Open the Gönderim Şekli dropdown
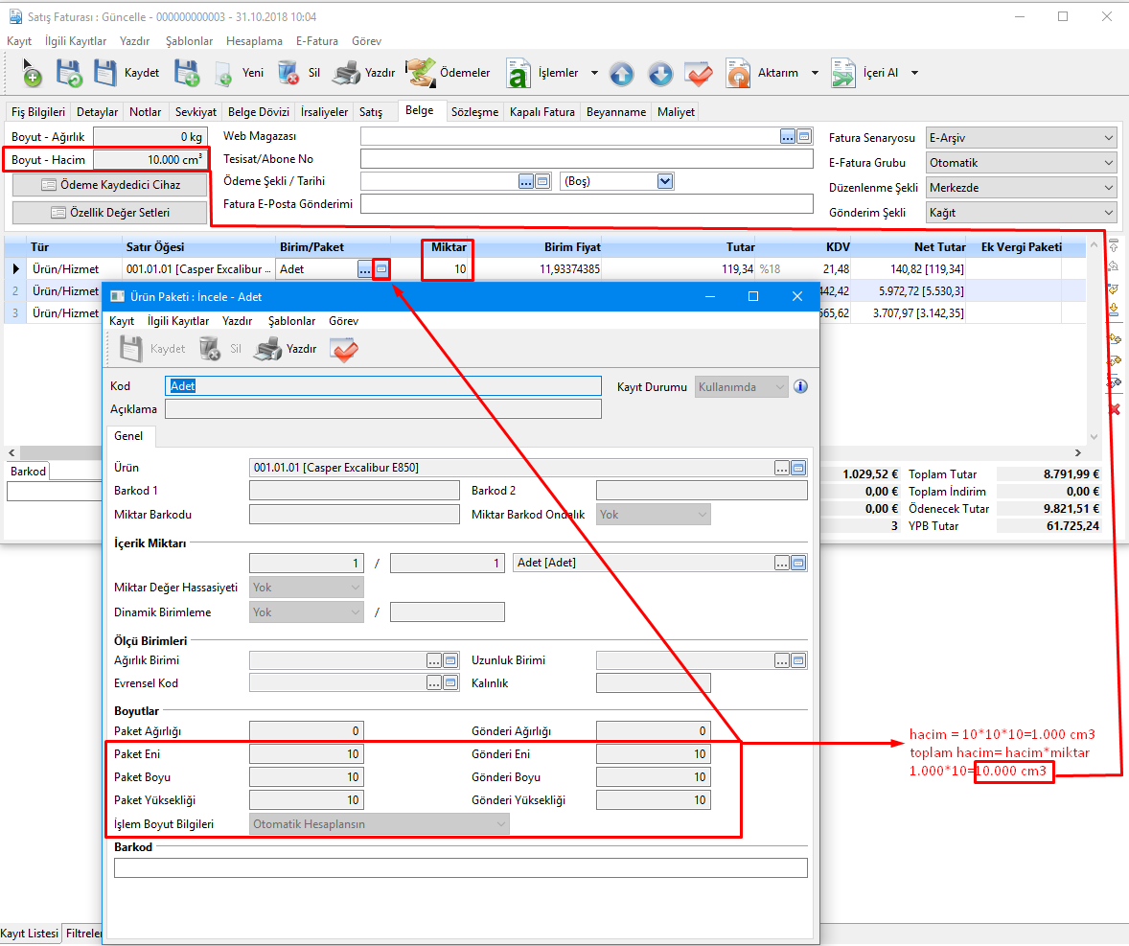The width and height of the screenshot is (1129, 946). click(x=1108, y=213)
